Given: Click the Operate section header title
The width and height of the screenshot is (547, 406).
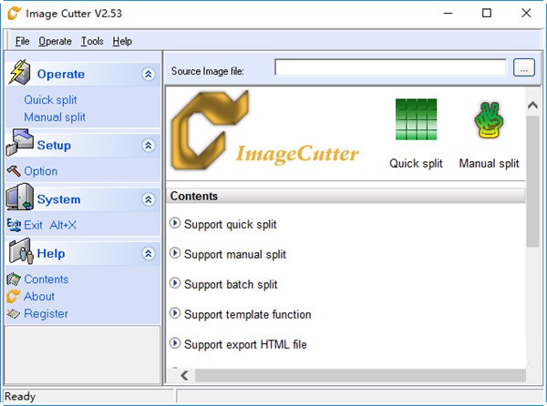Looking at the screenshot, I should tap(61, 74).
